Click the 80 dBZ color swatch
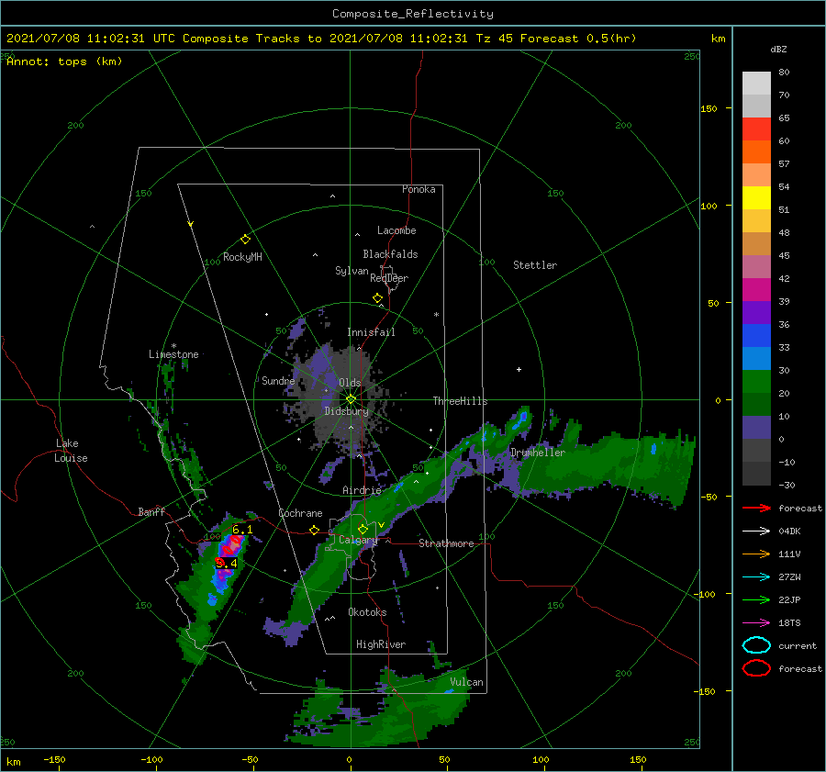 tap(756, 83)
